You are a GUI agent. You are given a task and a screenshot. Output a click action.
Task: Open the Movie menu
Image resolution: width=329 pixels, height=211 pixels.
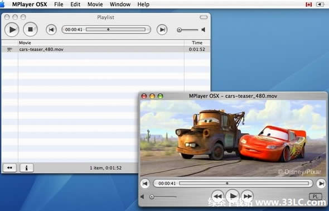(95, 4)
